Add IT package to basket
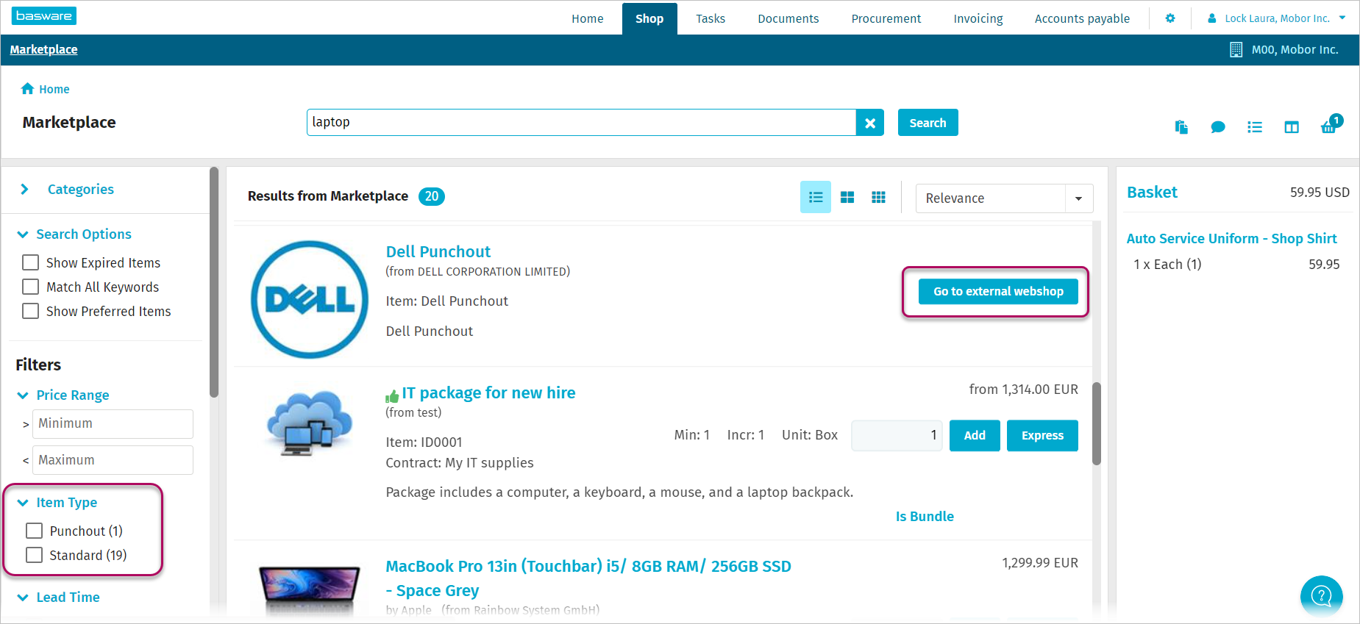Image resolution: width=1360 pixels, height=624 pixels. [x=975, y=436]
